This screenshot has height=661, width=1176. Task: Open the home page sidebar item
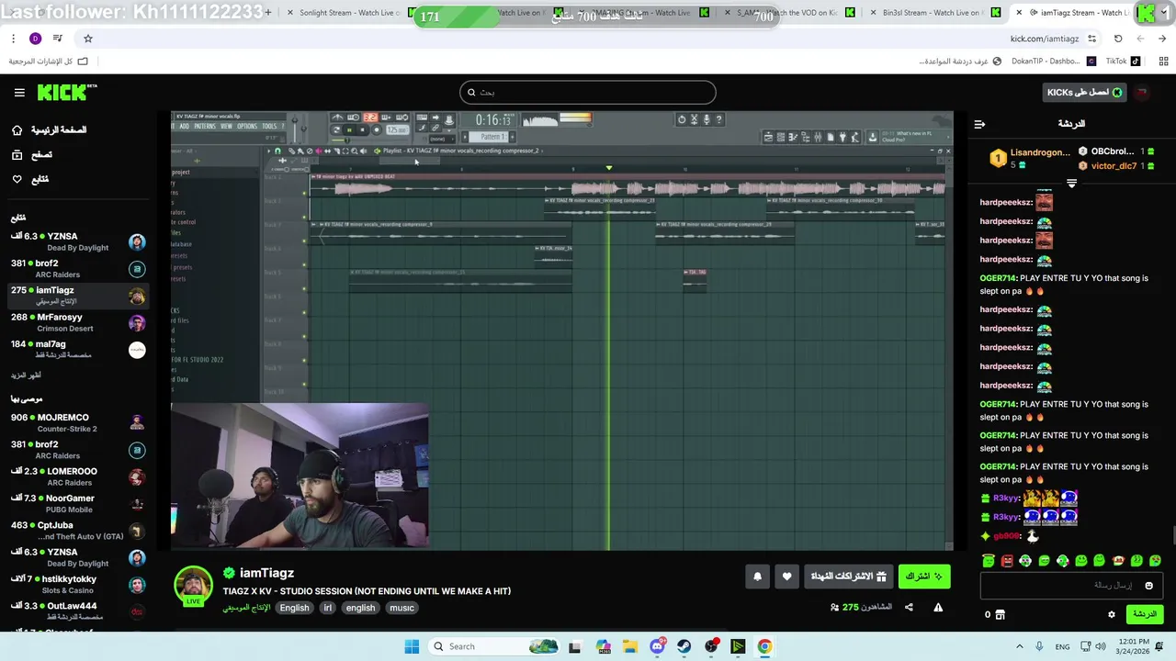50,130
